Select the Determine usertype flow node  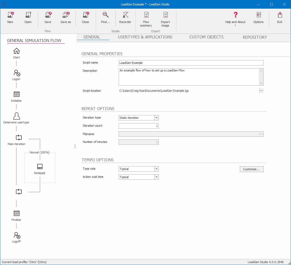tap(16, 116)
